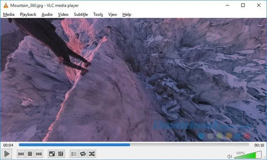Seek in the playback progress bar
Viewport: 267px width, 160px height.
click(x=133, y=145)
